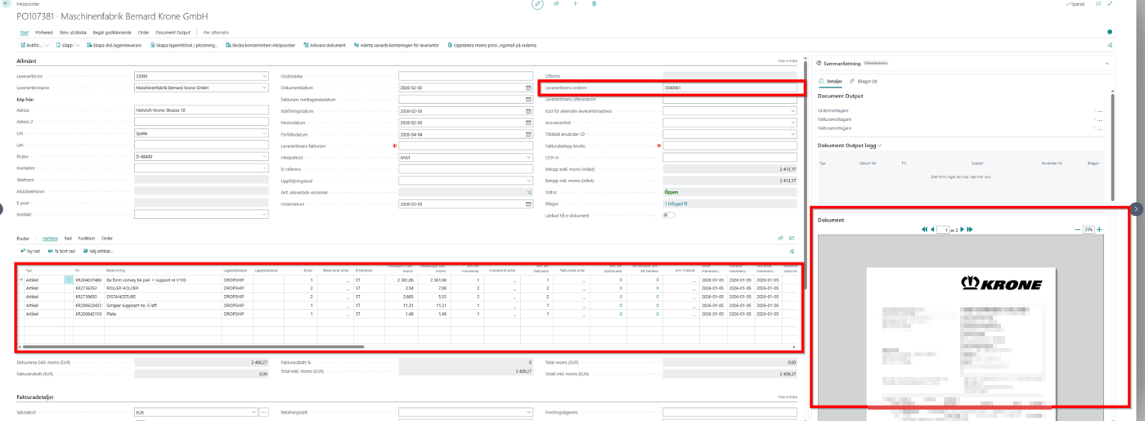The height and width of the screenshot is (421, 1145).
Task: Collapse the Sammanfattning panel chevron
Action: click(1107, 63)
